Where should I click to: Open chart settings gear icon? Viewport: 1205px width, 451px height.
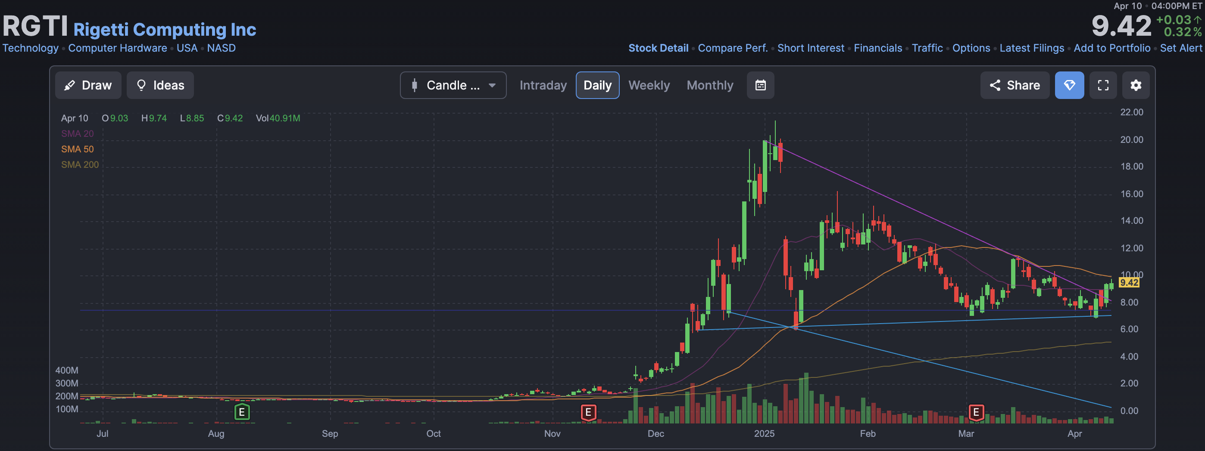tap(1136, 86)
